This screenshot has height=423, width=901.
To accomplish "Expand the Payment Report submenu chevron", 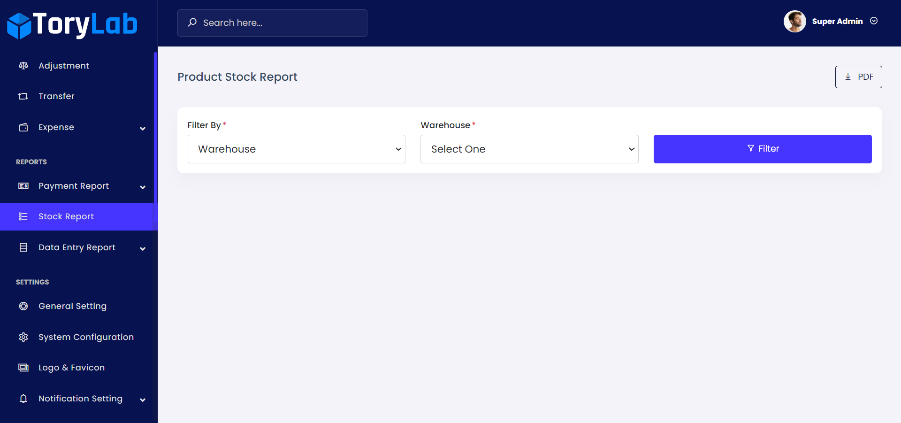I will [x=143, y=187].
